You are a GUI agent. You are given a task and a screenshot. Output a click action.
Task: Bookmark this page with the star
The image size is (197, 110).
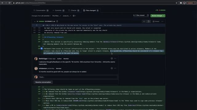tap(176, 3)
